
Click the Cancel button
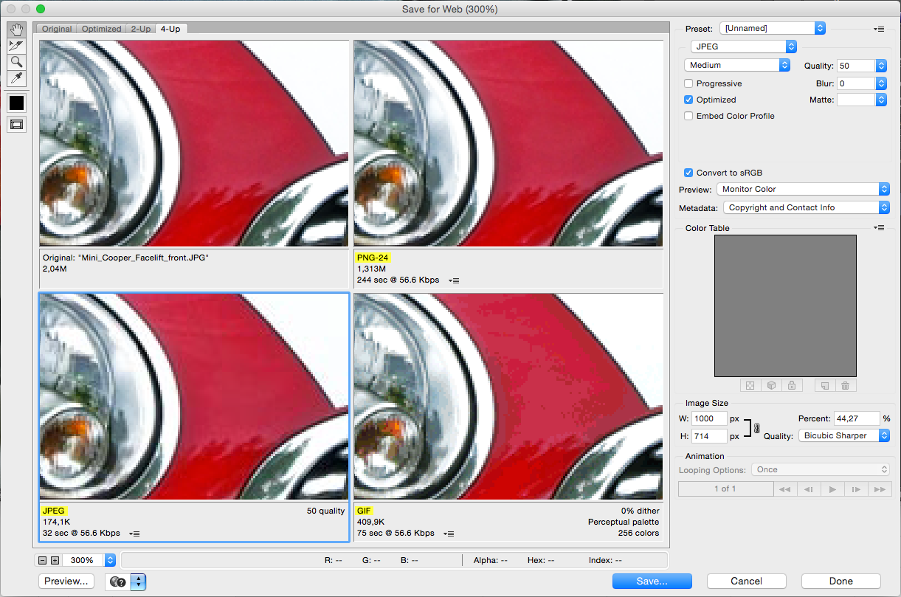pos(747,581)
